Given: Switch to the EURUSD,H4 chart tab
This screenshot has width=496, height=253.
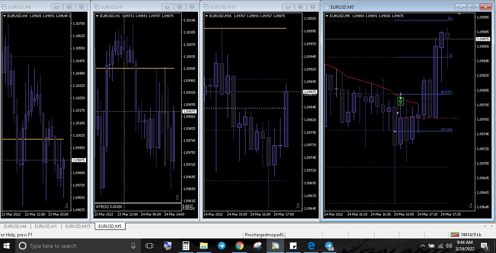Looking at the screenshot, I should point(15,226).
